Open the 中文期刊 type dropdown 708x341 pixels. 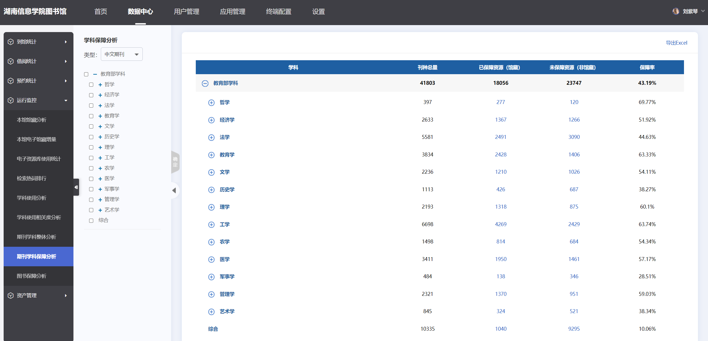121,54
